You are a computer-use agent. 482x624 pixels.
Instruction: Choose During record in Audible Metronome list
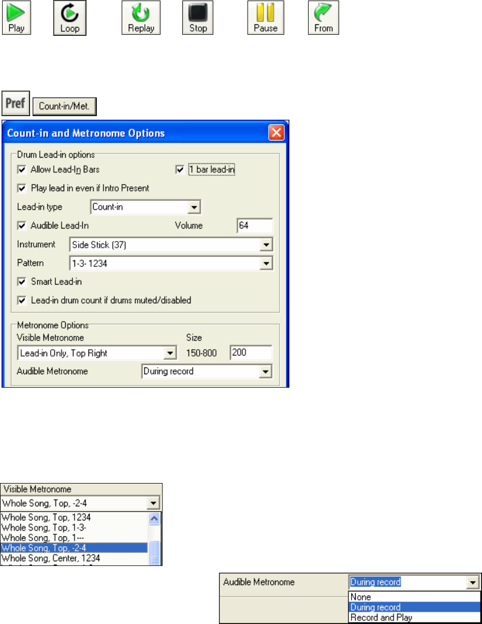click(415, 607)
